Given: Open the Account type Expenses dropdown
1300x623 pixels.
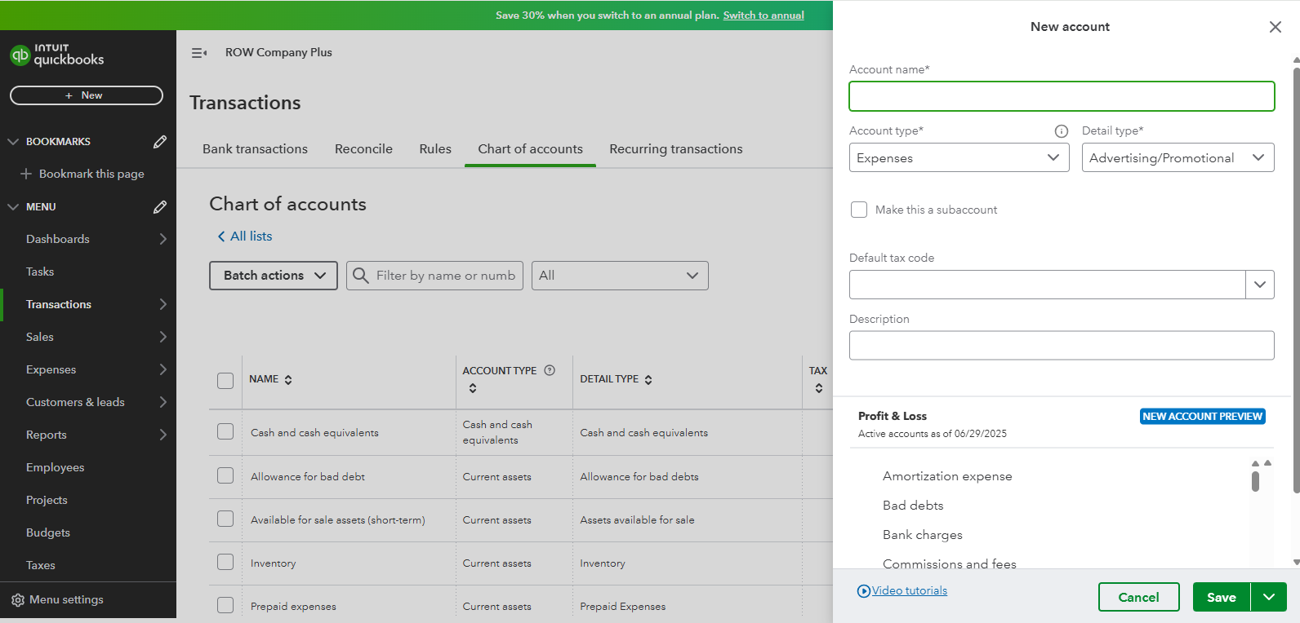Looking at the screenshot, I should [959, 158].
